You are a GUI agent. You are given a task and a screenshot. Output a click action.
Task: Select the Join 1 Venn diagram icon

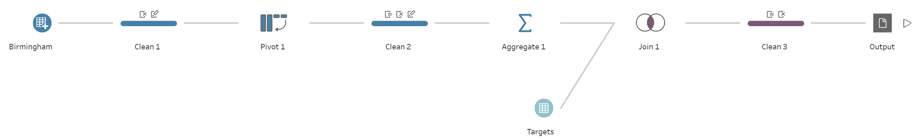(650, 23)
